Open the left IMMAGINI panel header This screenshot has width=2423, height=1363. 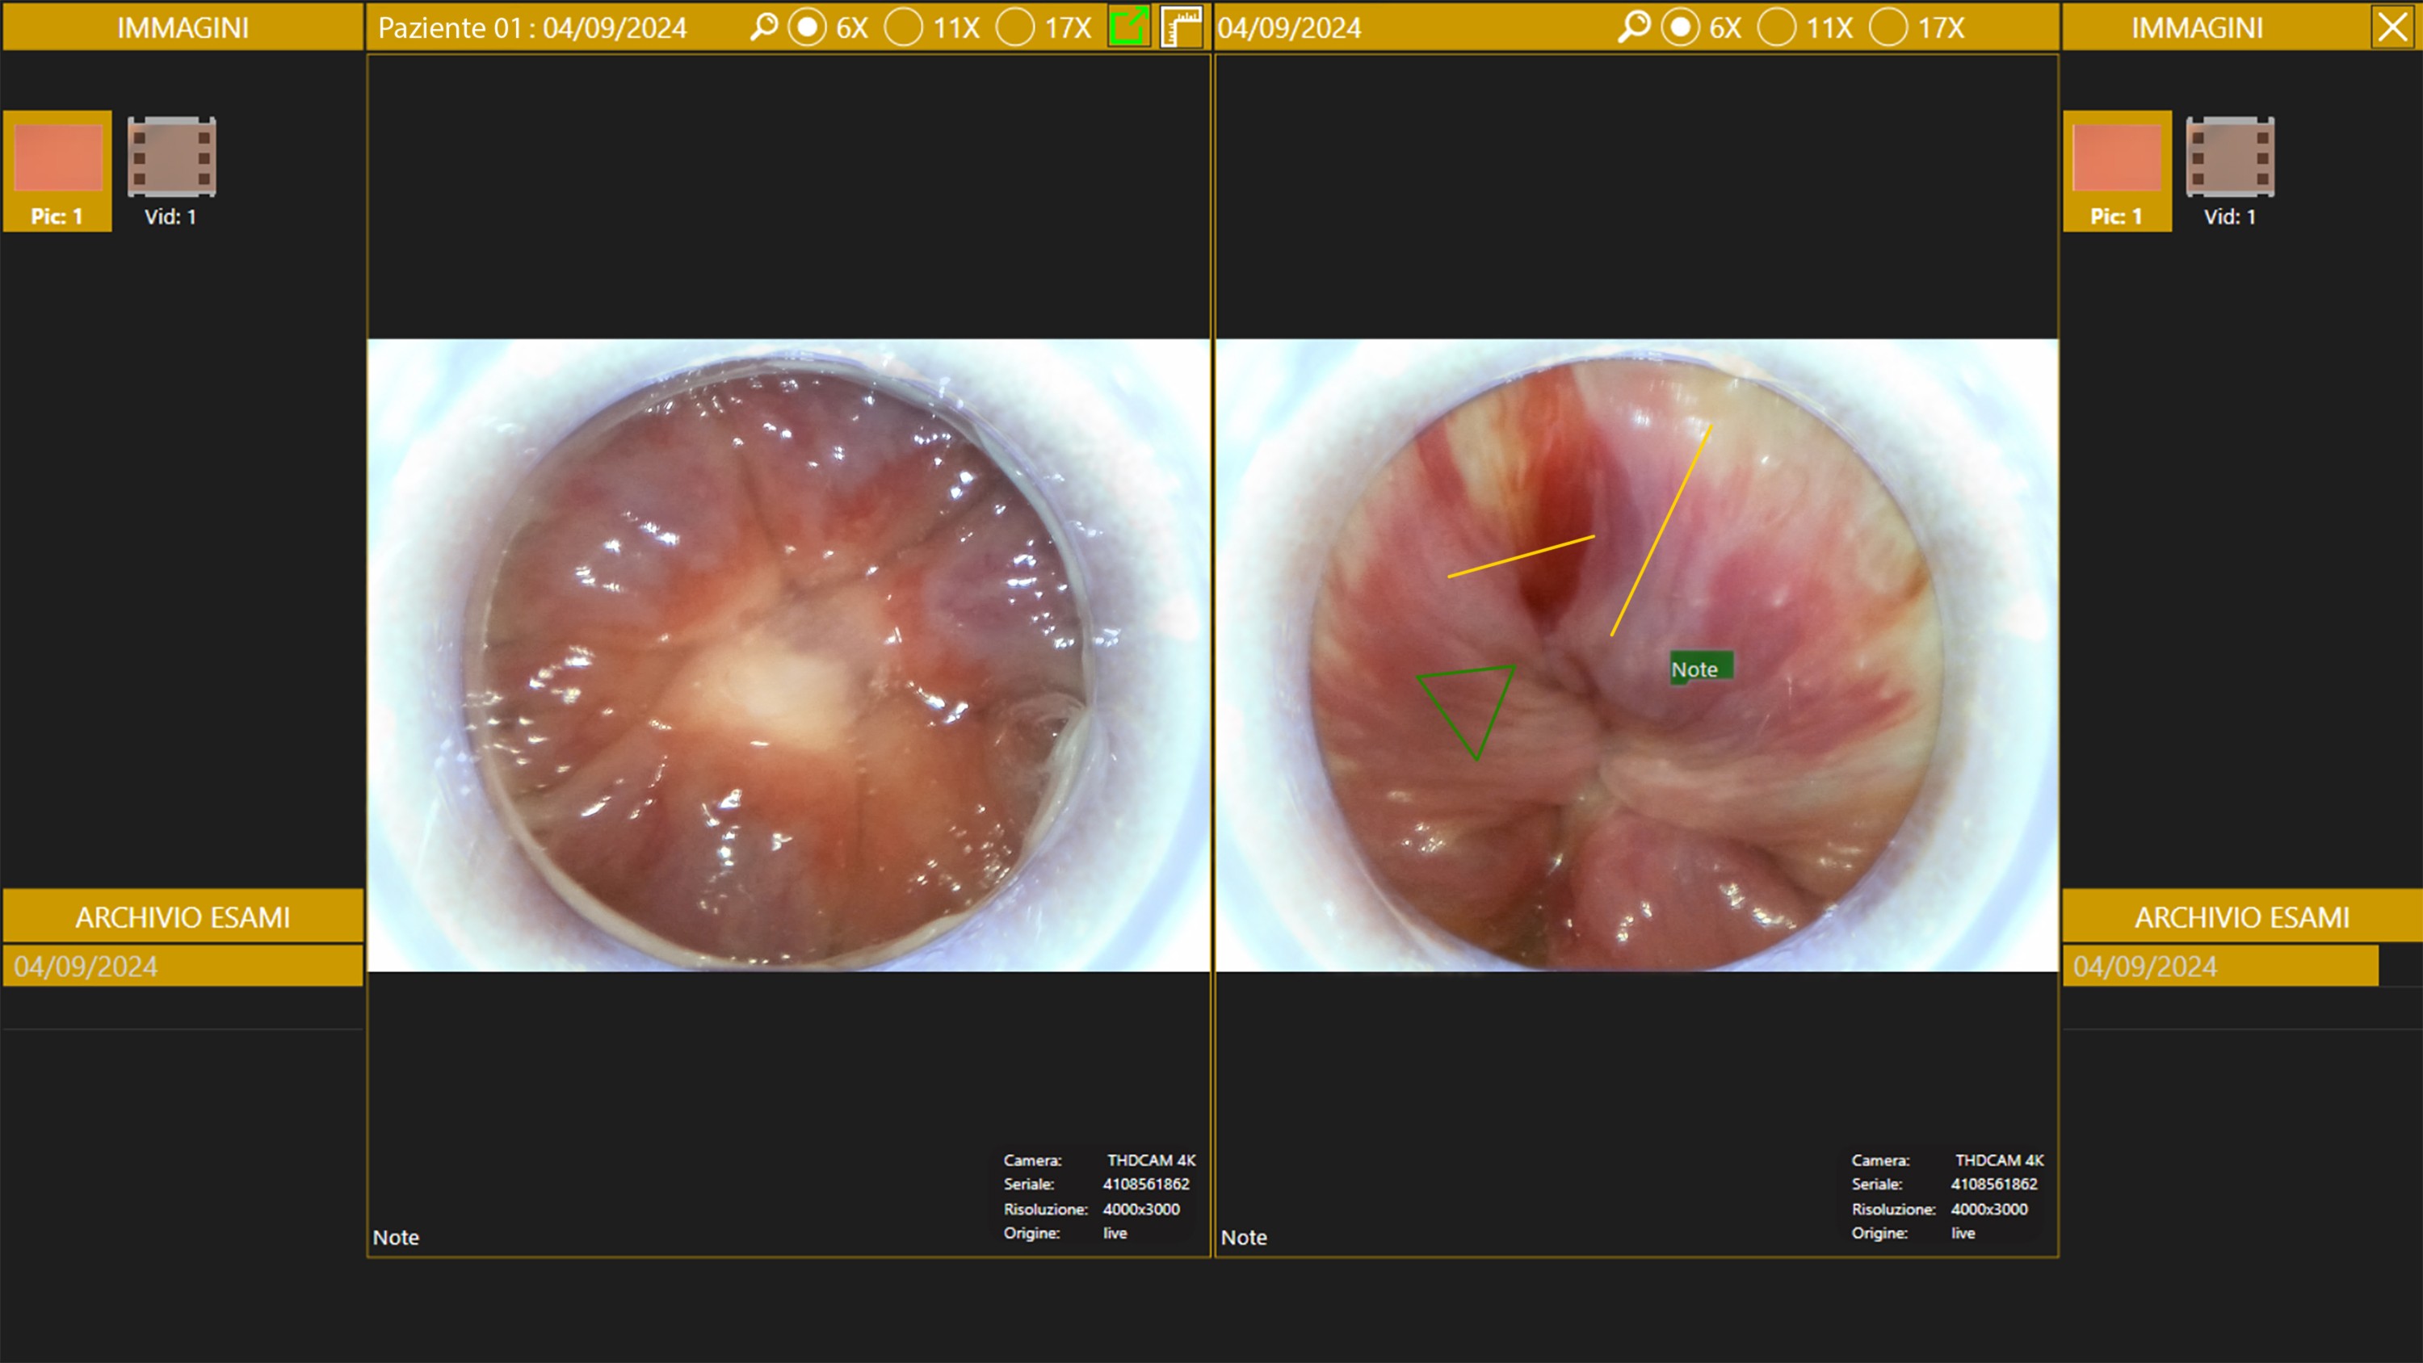tap(183, 27)
